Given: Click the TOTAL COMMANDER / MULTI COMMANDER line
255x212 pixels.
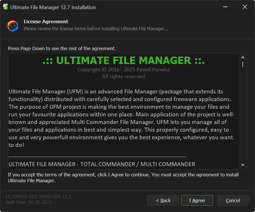Looking at the screenshot, I should pyautogui.click(x=102, y=164).
